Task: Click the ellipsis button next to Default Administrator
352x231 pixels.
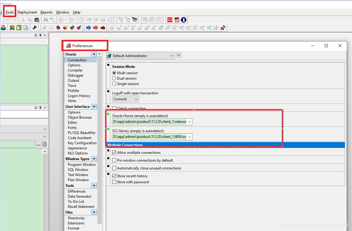Action: [179, 55]
